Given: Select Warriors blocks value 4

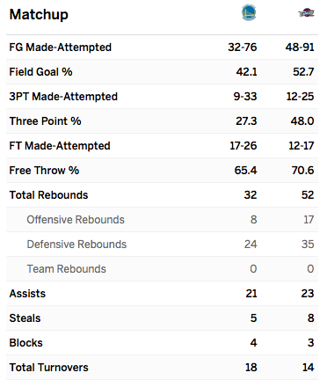Looking at the screenshot, I should [x=253, y=343].
